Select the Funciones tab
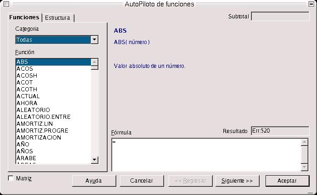The image size is (317, 195). coord(24,17)
